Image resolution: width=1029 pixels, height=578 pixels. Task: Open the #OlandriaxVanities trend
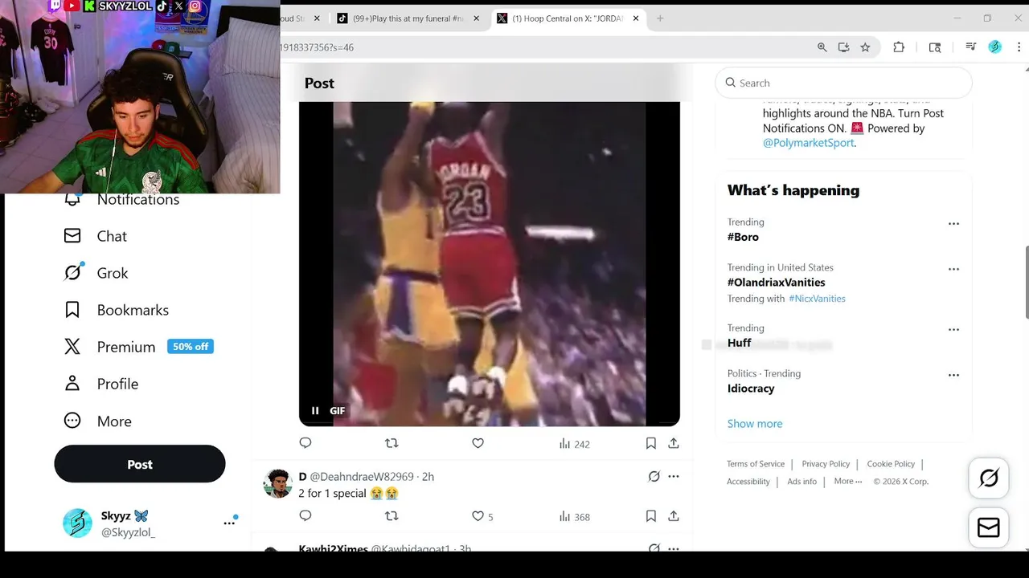tap(776, 283)
